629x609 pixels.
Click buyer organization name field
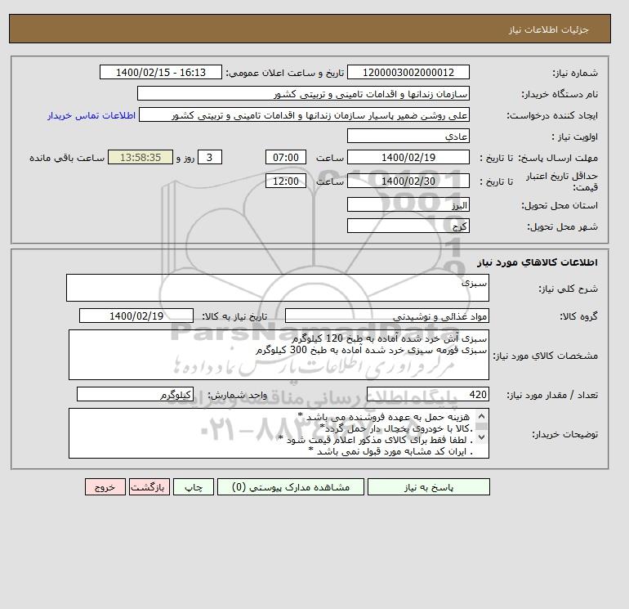pyautogui.click(x=303, y=93)
